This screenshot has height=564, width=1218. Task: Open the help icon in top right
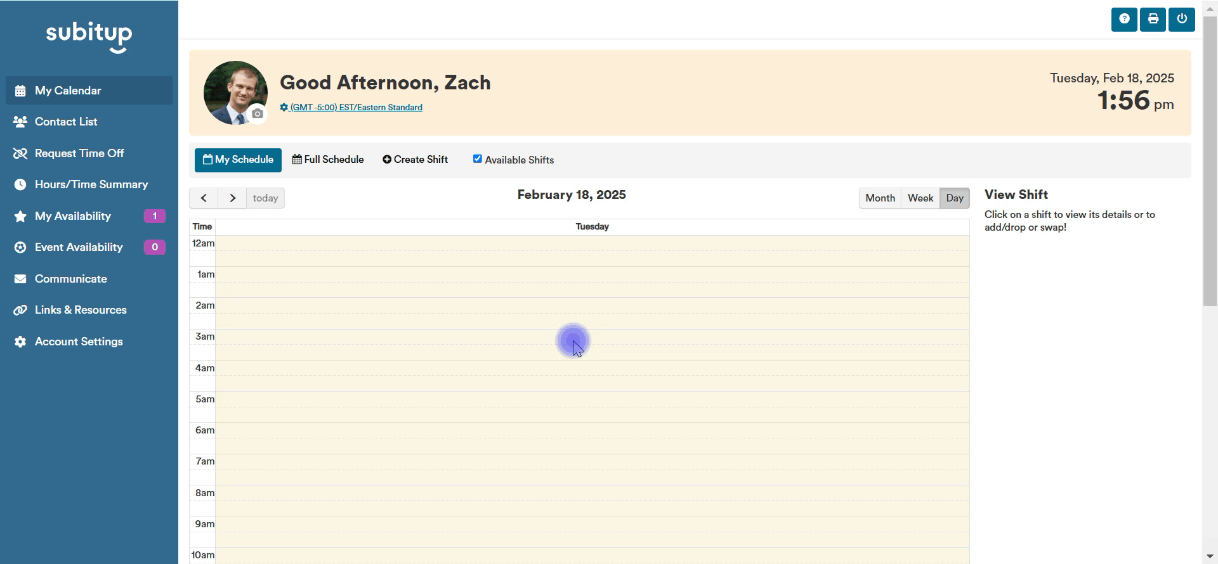[x=1124, y=20]
